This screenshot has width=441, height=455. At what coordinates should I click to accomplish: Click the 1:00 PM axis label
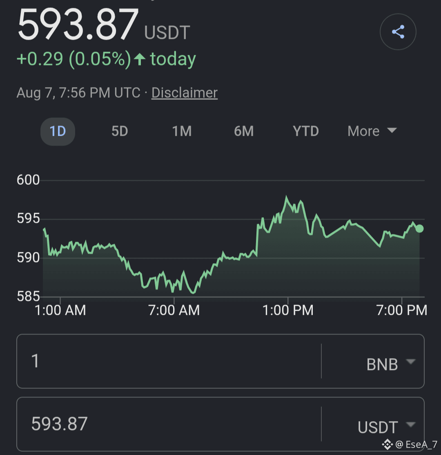288,310
